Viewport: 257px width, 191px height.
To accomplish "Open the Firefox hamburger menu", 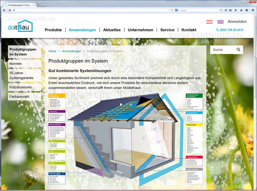I will (x=253, y=10).
